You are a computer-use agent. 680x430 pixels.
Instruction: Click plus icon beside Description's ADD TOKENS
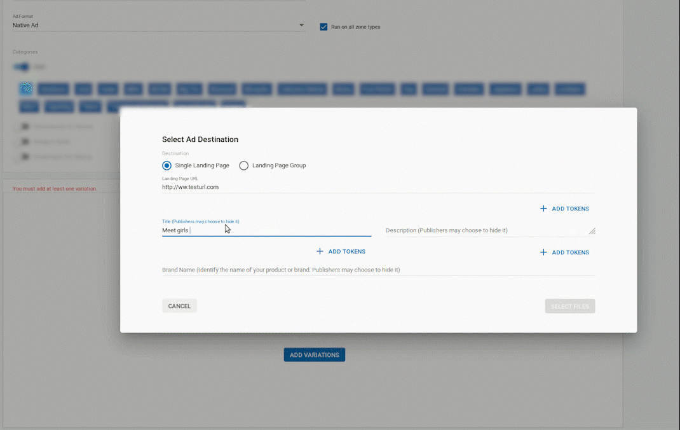point(543,252)
